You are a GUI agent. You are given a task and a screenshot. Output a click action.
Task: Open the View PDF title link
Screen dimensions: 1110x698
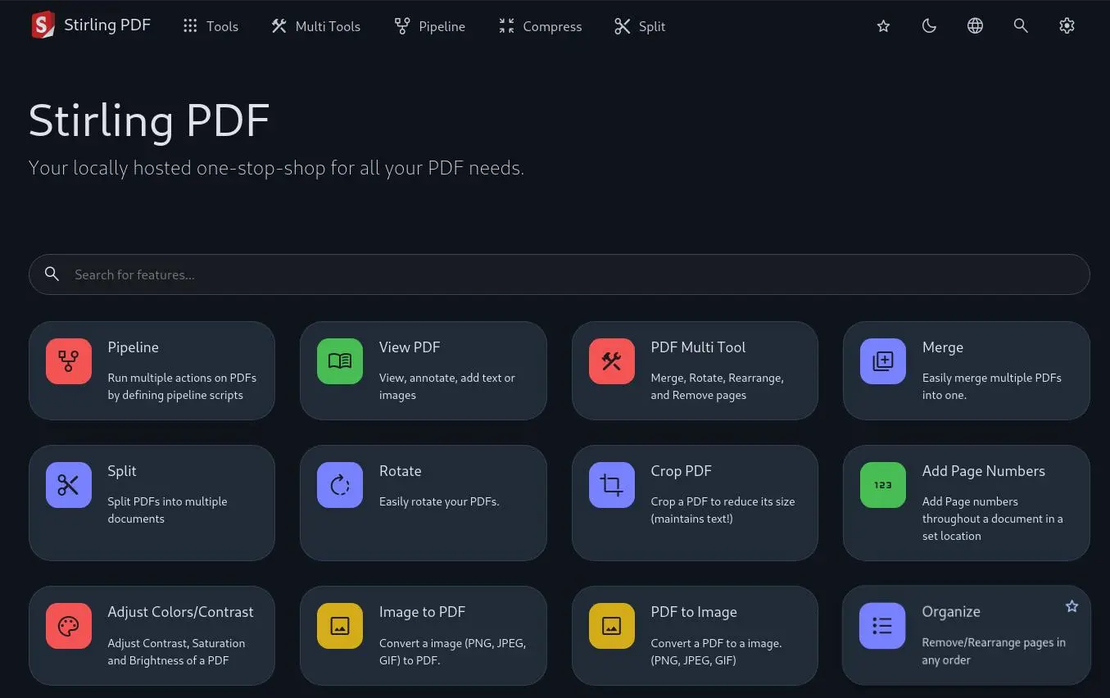click(x=410, y=347)
